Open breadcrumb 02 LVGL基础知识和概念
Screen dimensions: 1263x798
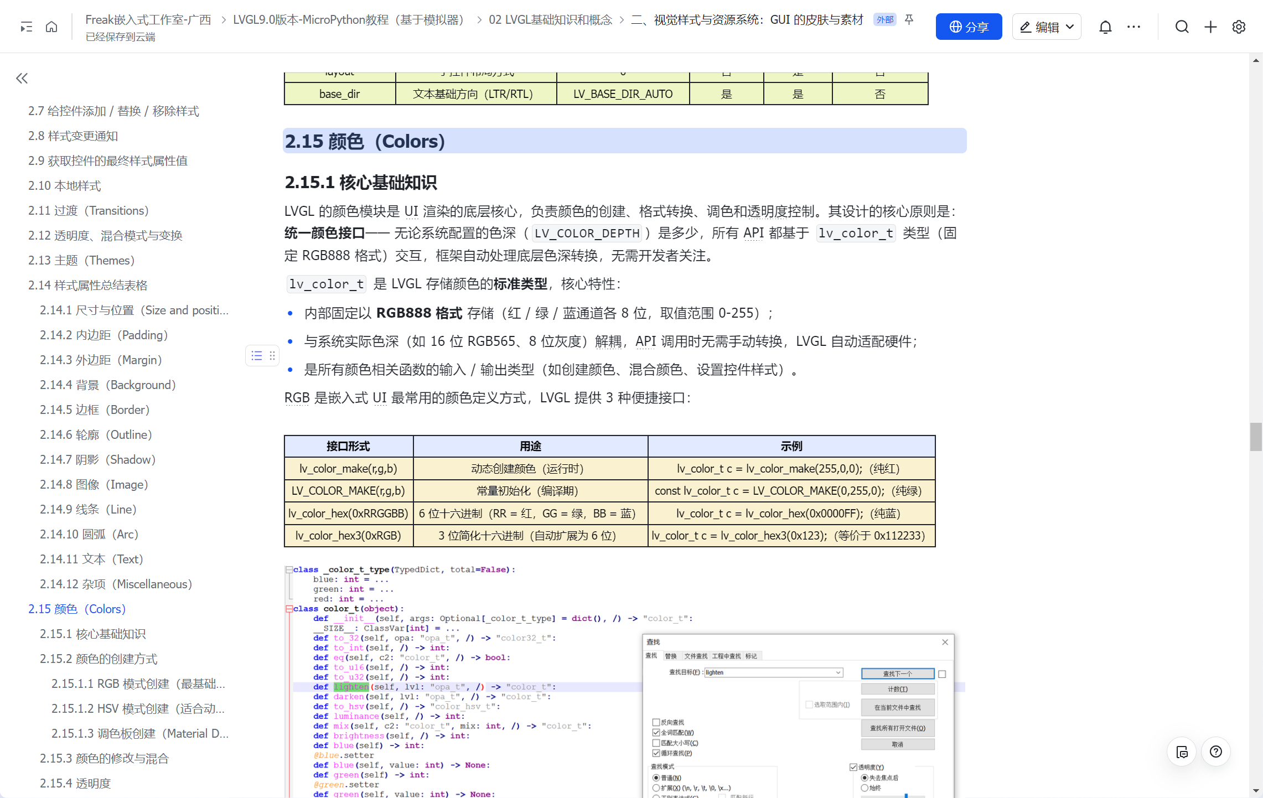tap(550, 20)
